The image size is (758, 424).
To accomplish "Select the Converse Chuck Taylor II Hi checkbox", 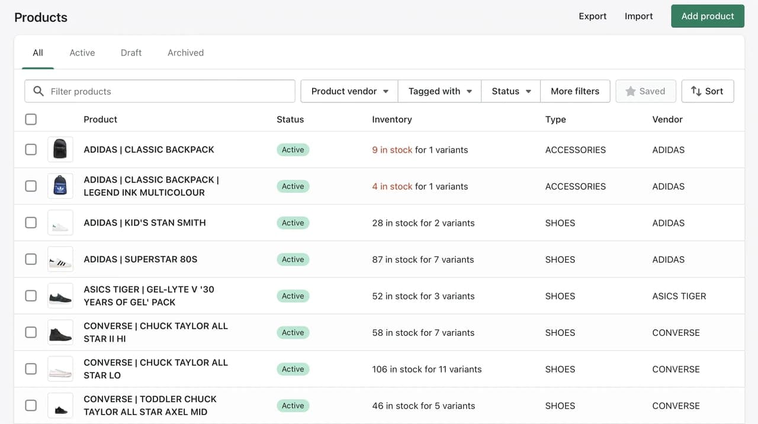I will coord(31,332).
